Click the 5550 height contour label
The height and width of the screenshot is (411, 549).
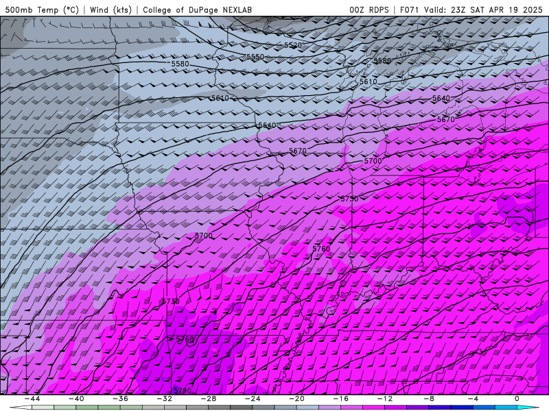click(255, 57)
